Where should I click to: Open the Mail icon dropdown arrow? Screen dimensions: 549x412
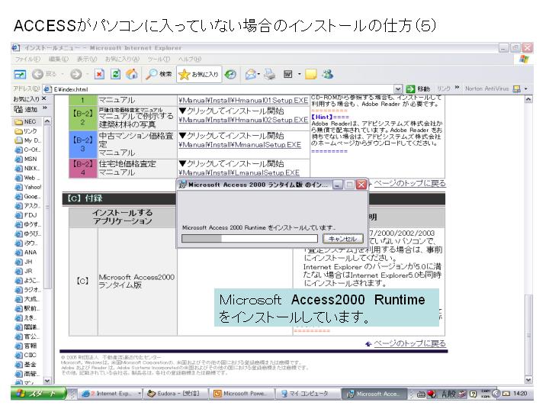[258, 74]
